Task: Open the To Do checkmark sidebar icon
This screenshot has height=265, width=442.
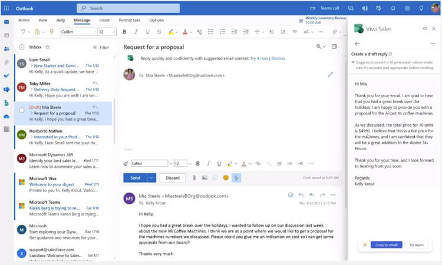Action: (x=6, y=76)
